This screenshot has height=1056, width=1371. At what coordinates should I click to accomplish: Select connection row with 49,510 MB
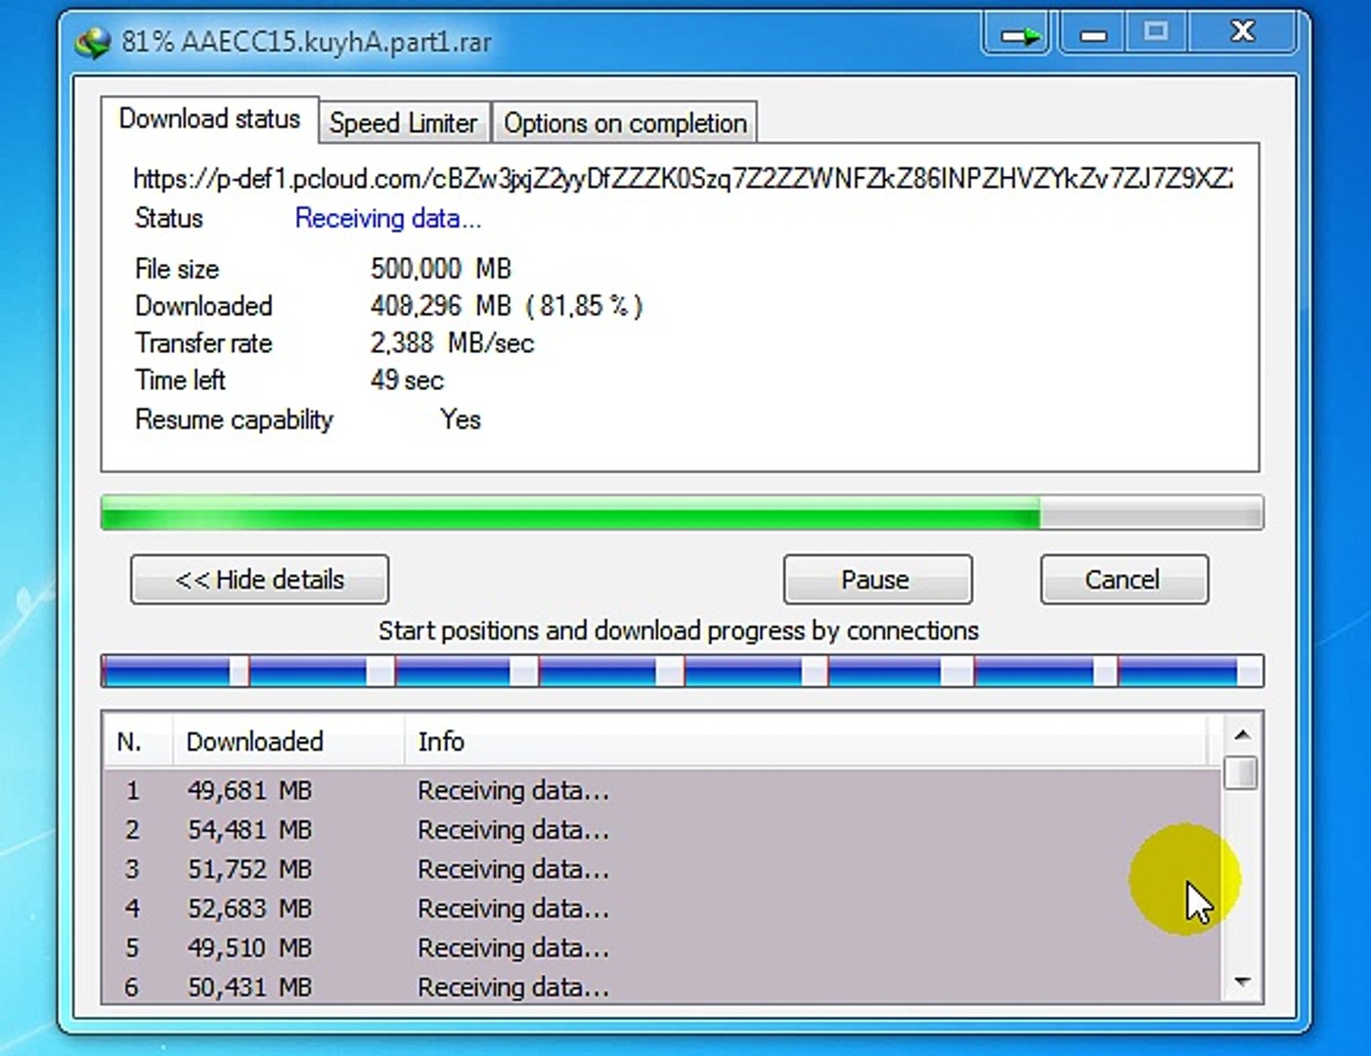662,948
